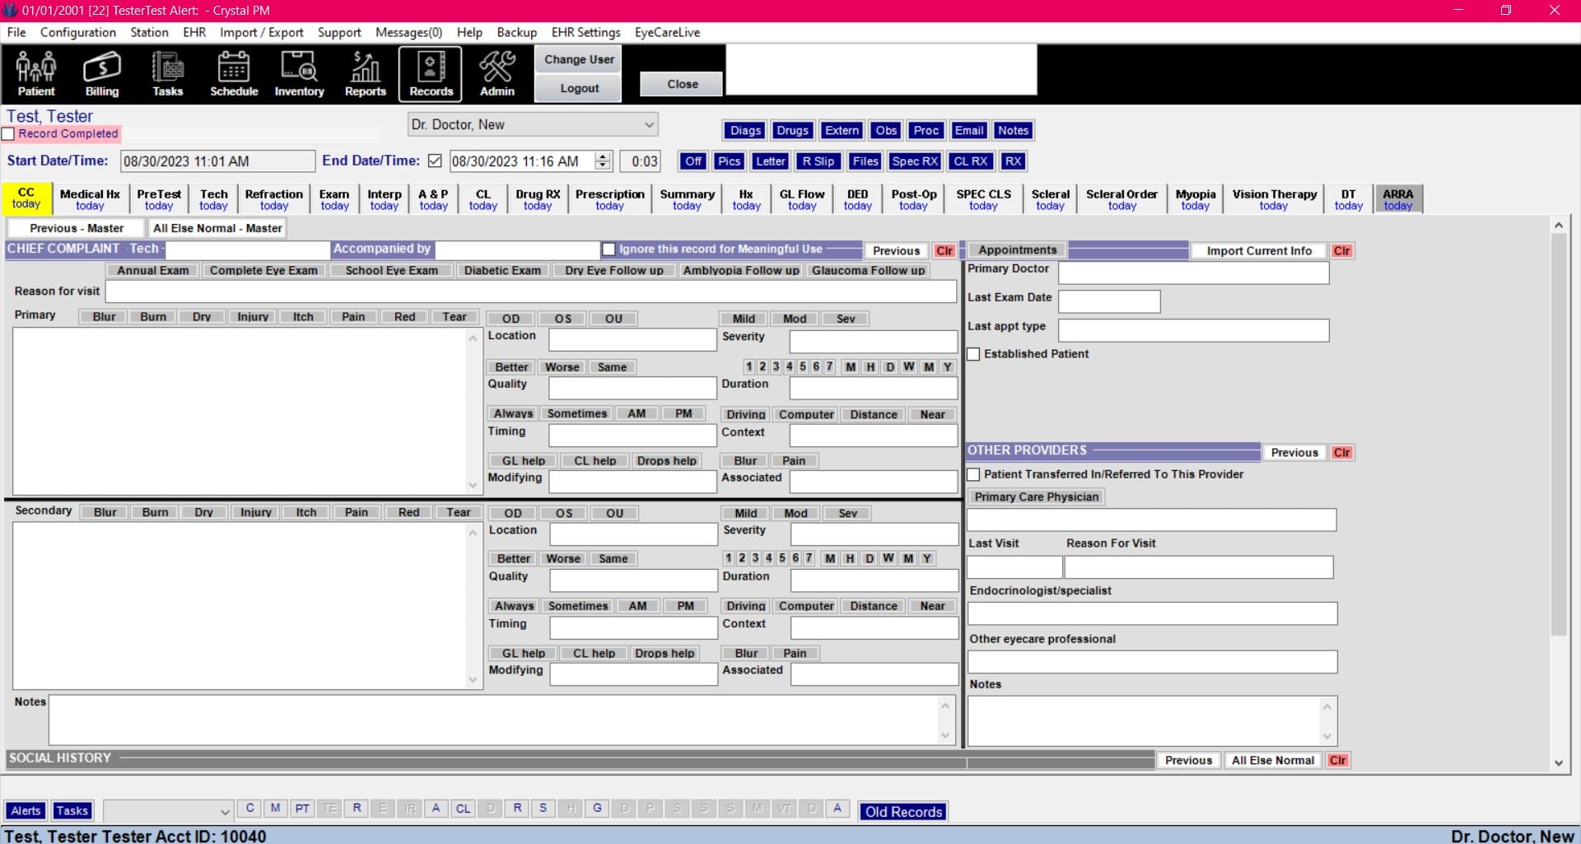
Task: Enable Ignore this record for Meaningful Use
Action: click(609, 249)
